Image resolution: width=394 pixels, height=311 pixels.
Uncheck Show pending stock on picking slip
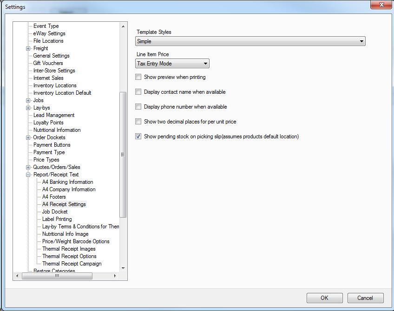click(138, 136)
